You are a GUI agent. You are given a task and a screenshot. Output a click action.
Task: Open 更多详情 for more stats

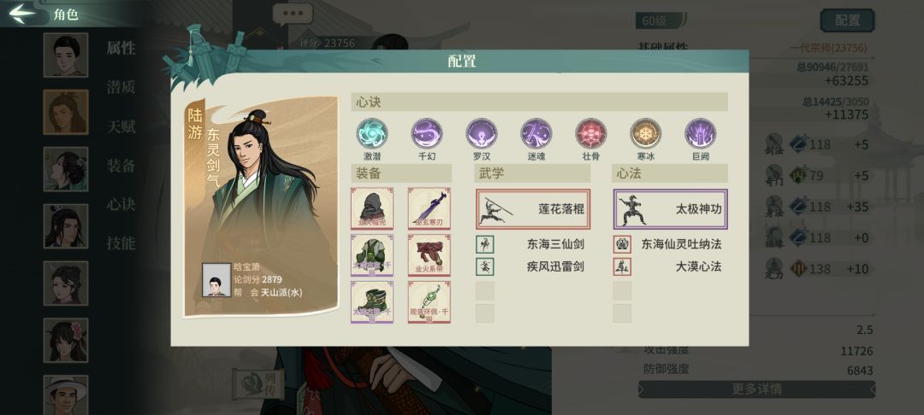[756, 389]
